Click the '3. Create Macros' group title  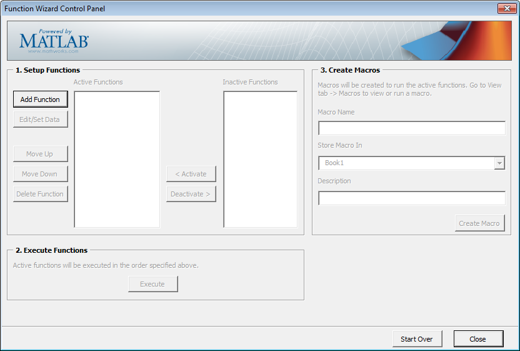coord(350,70)
